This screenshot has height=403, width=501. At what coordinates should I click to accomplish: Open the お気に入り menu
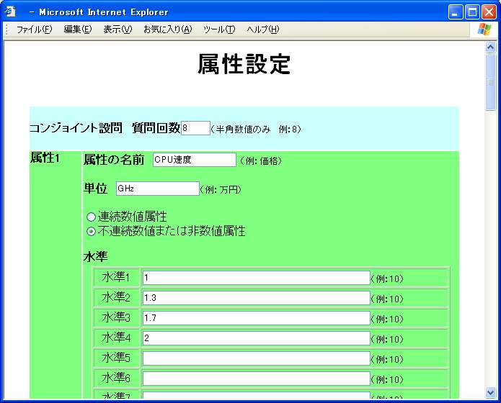point(167,30)
